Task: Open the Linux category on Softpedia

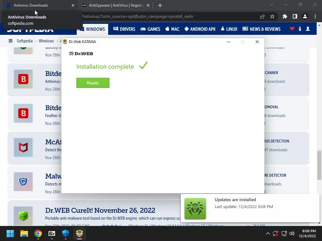Action: coord(229,29)
